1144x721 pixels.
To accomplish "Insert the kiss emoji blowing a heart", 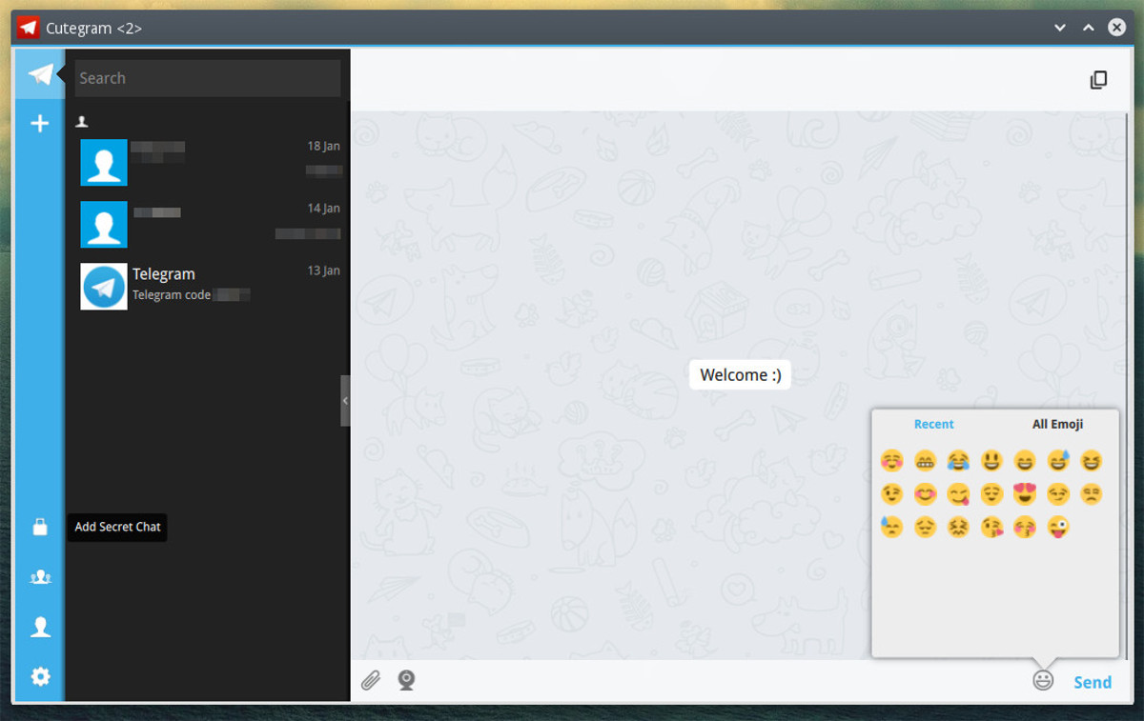I will 991,527.
